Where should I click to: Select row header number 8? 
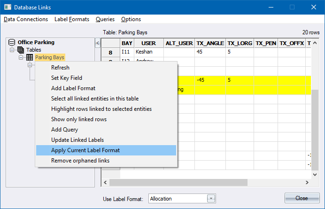pos(111,53)
